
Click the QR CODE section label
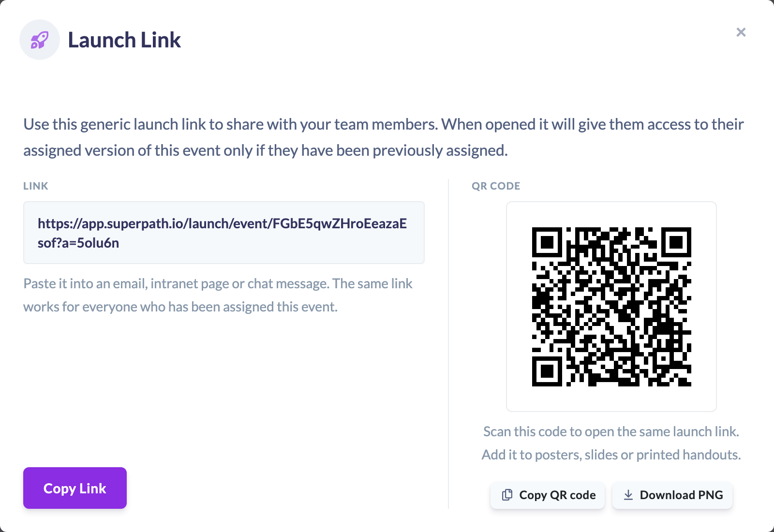496,186
